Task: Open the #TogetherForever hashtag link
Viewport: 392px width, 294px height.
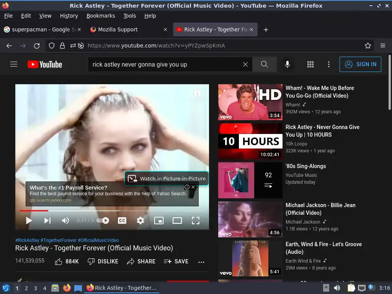Action: coord(59,240)
